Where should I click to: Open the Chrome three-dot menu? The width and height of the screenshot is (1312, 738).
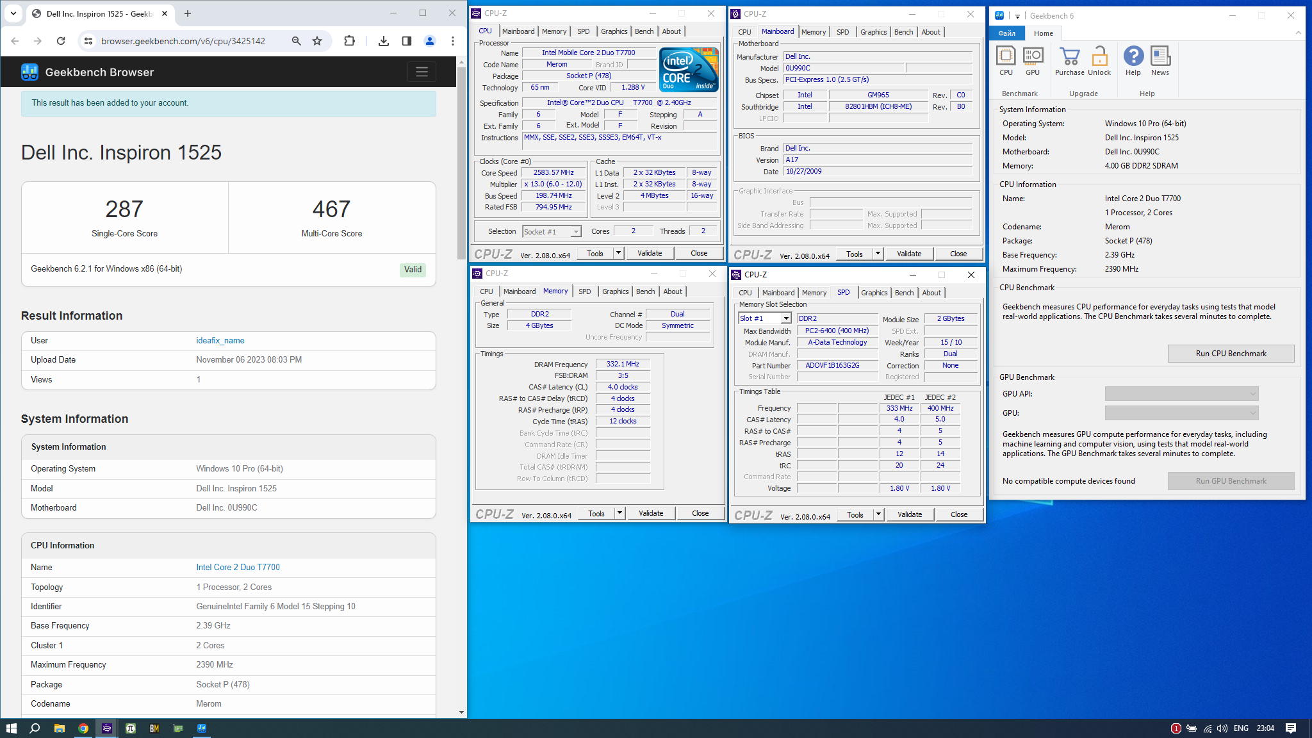point(453,41)
